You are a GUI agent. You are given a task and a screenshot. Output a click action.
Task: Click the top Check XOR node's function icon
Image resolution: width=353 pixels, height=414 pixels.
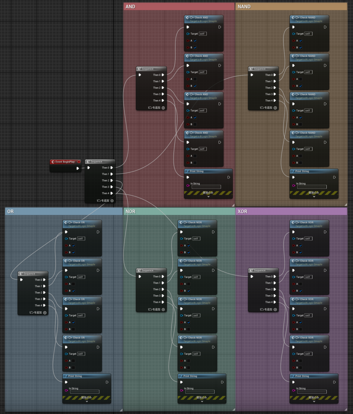click(292, 223)
